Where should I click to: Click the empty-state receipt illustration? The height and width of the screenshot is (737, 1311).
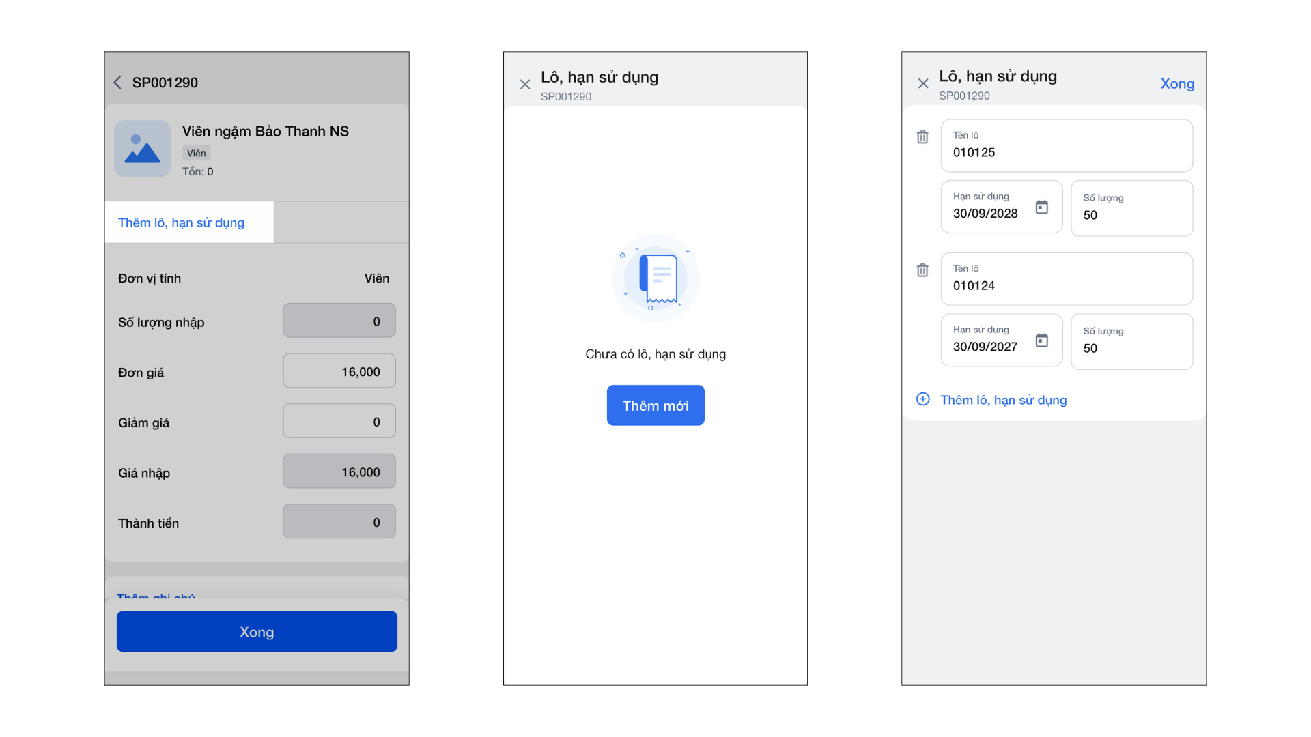click(x=655, y=278)
